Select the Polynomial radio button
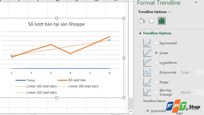Image resolution: width=204 pixels, height=115 pixels. click(x=156, y=72)
